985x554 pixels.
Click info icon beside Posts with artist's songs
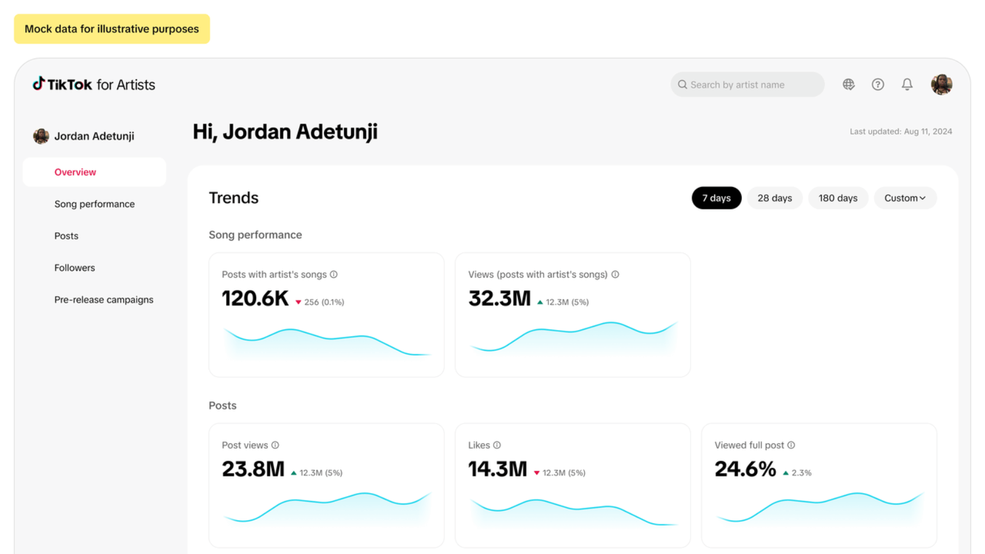point(334,275)
